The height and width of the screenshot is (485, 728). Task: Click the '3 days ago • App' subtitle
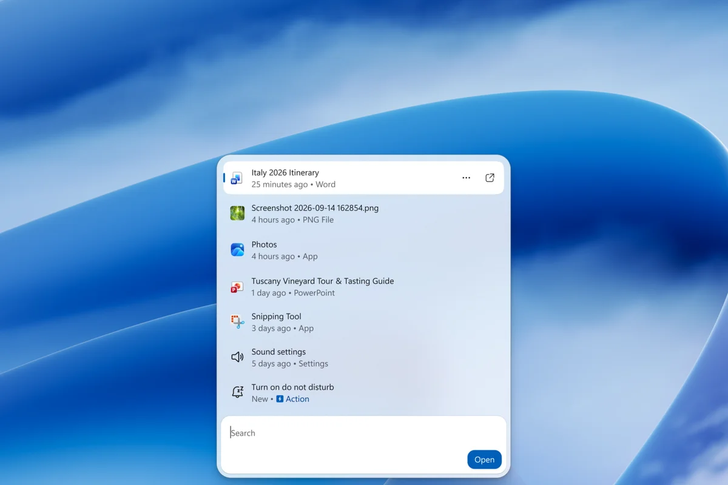pos(283,328)
